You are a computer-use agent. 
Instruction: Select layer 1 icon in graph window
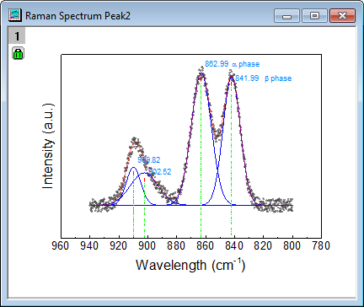click(x=17, y=35)
